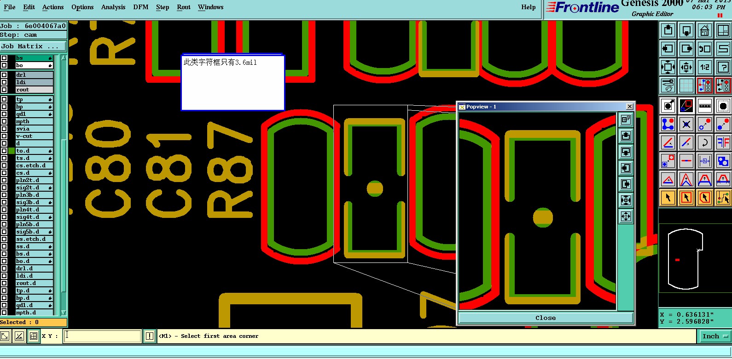732x359 pixels.
Task: Open the Job Matrix ... selector
Action: coord(33,46)
